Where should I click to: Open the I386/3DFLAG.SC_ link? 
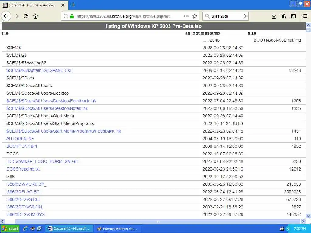(x=24, y=192)
